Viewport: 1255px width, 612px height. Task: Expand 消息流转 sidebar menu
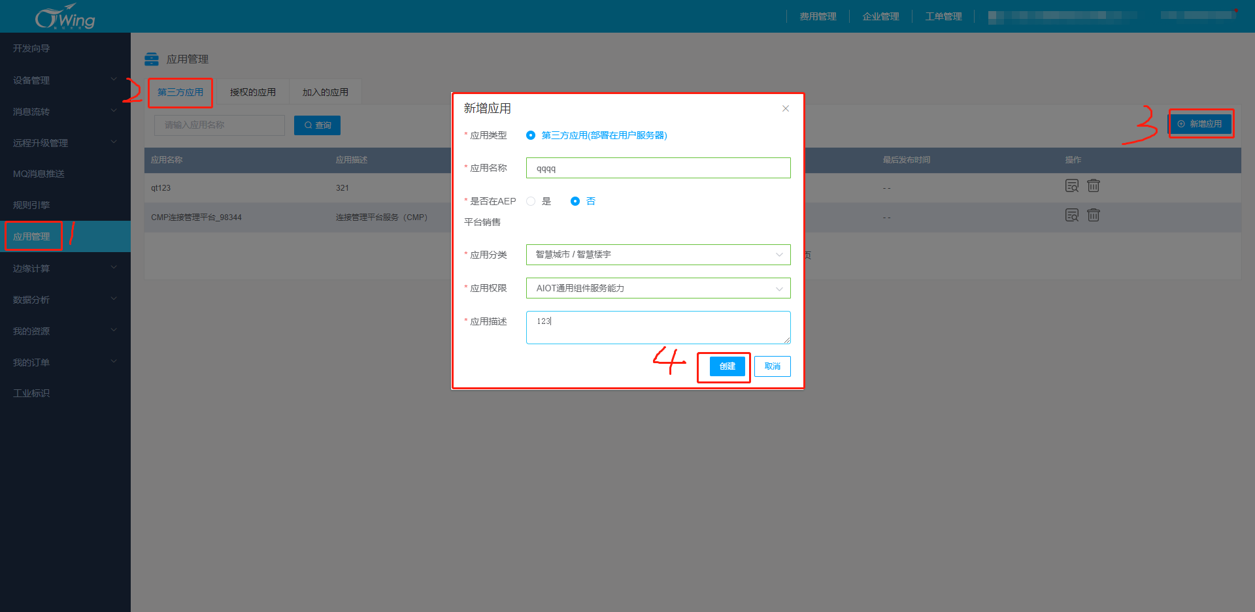click(x=65, y=112)
